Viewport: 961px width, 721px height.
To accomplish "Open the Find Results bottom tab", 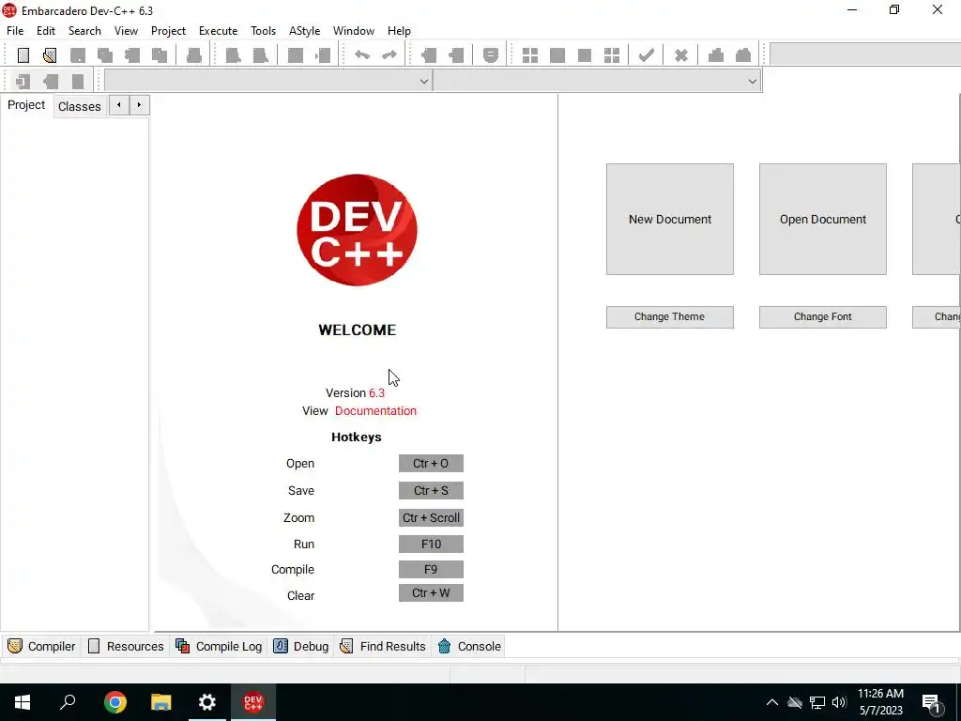I will [x=383, y=646].
